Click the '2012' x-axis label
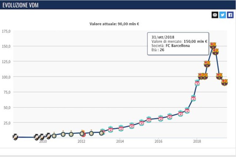This screenshot has height=157, width=236. [82, 141]
